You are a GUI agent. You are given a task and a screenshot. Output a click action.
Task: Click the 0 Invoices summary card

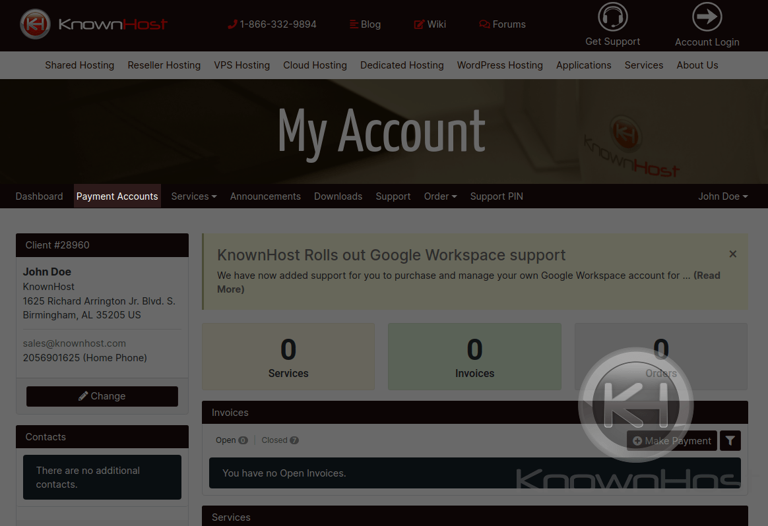[474, 357]
